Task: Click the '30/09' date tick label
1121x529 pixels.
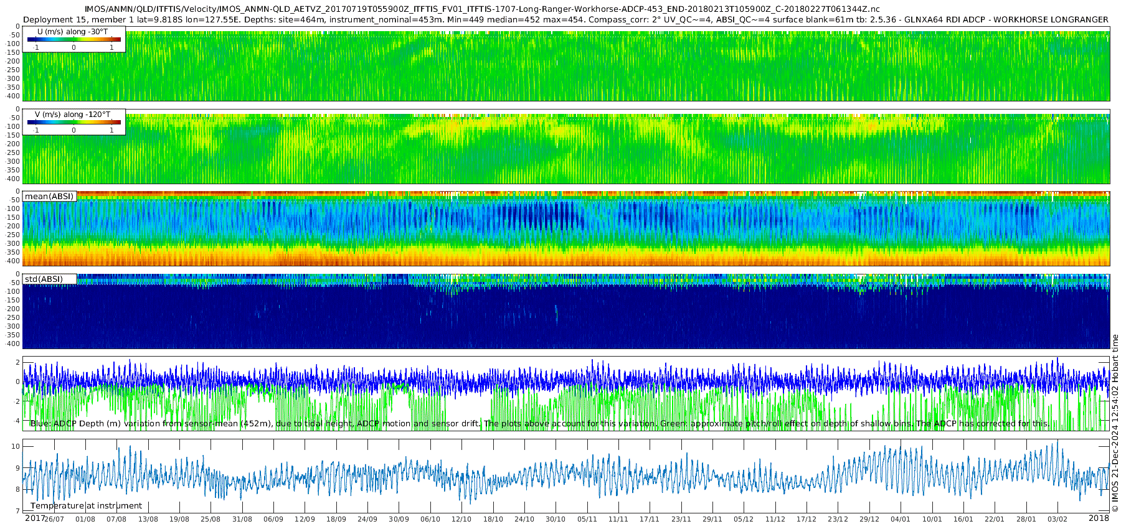Action: pos(399,520)
